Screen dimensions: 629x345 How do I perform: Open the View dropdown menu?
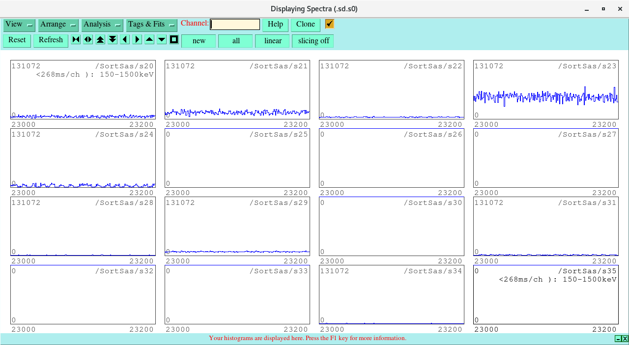[19, 25]
